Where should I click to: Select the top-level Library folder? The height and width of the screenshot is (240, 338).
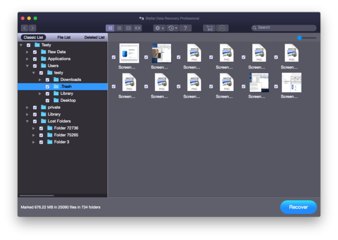point(62,114)
